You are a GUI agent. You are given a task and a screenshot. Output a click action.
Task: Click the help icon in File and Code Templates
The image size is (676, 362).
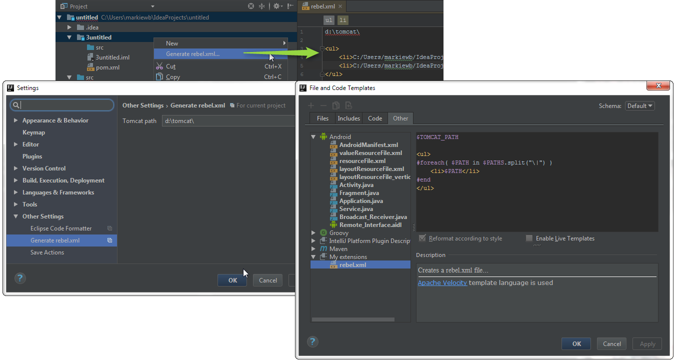[312, 342]
